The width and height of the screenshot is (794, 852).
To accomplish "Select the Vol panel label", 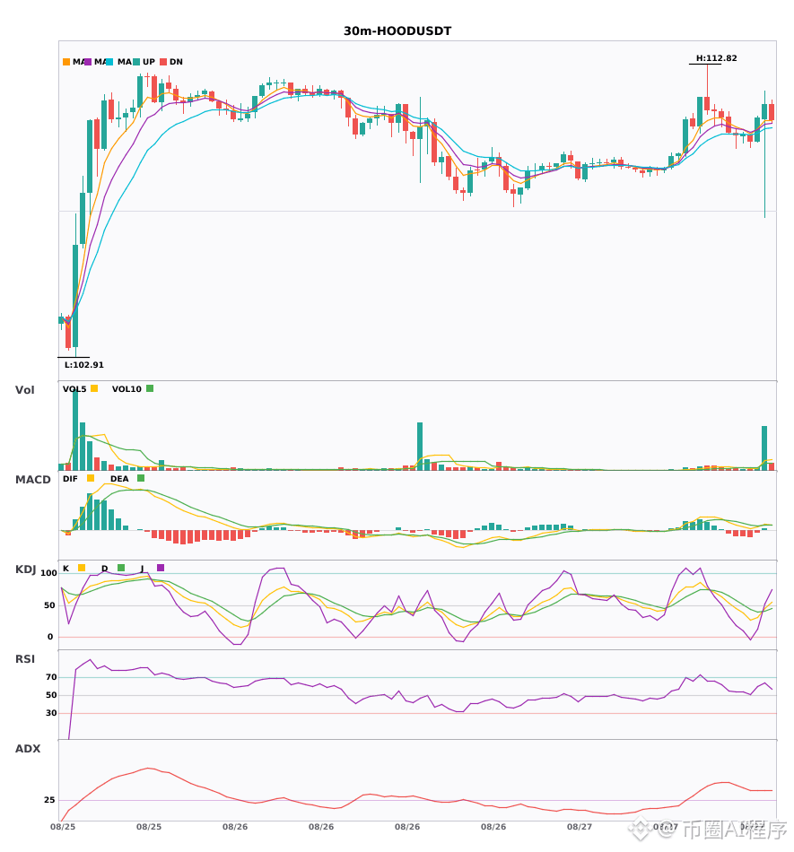I will (24, 390).
